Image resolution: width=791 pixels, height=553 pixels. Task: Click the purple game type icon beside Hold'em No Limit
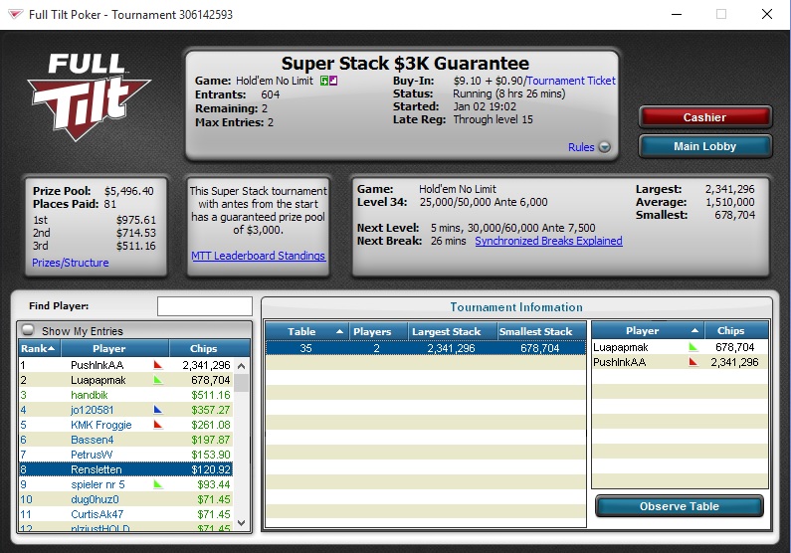click(333, 81)
